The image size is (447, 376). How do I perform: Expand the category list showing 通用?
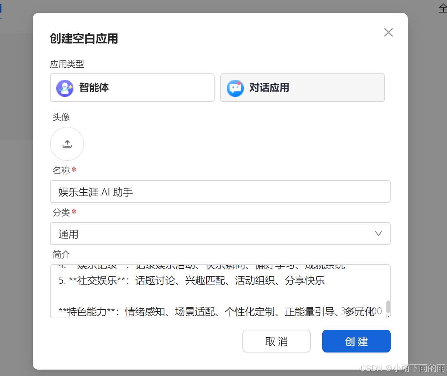click(220, 234)
